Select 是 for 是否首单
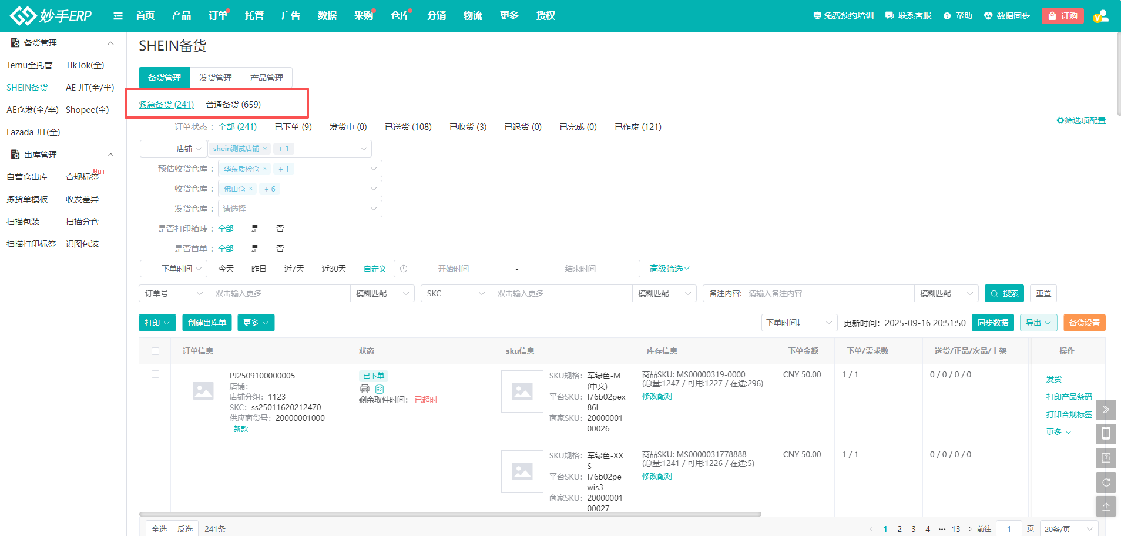The image size is (1121, 536). coord(255,249)
